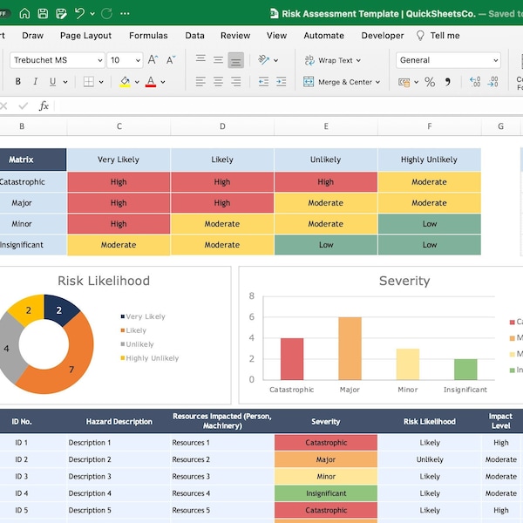Open fill color dropdown arrow
The width and height of the screenshot is (523, 523).
(x=137, y=82)
